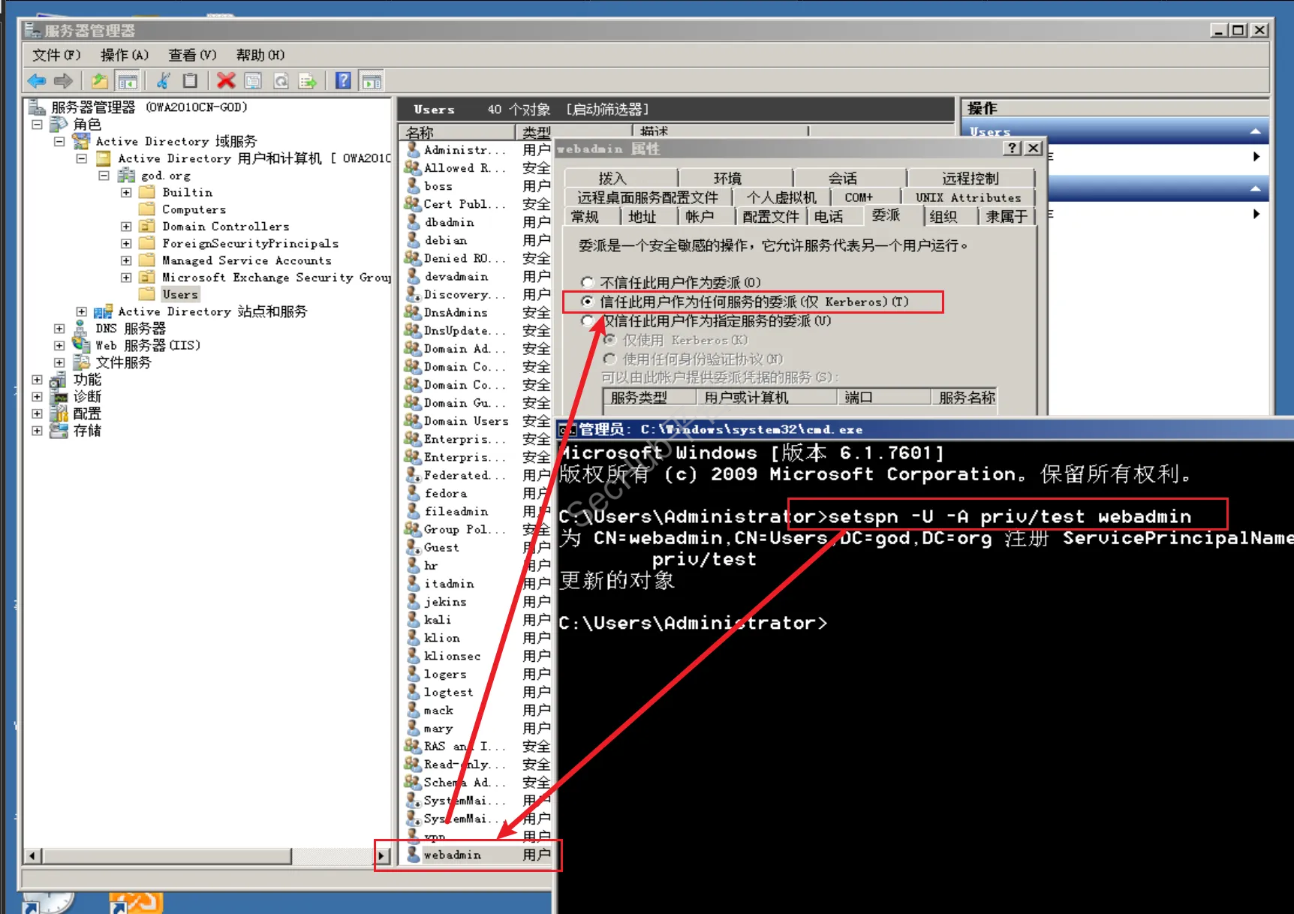
Task: Open the 操作(A) menu
Action: coord(125,55)
